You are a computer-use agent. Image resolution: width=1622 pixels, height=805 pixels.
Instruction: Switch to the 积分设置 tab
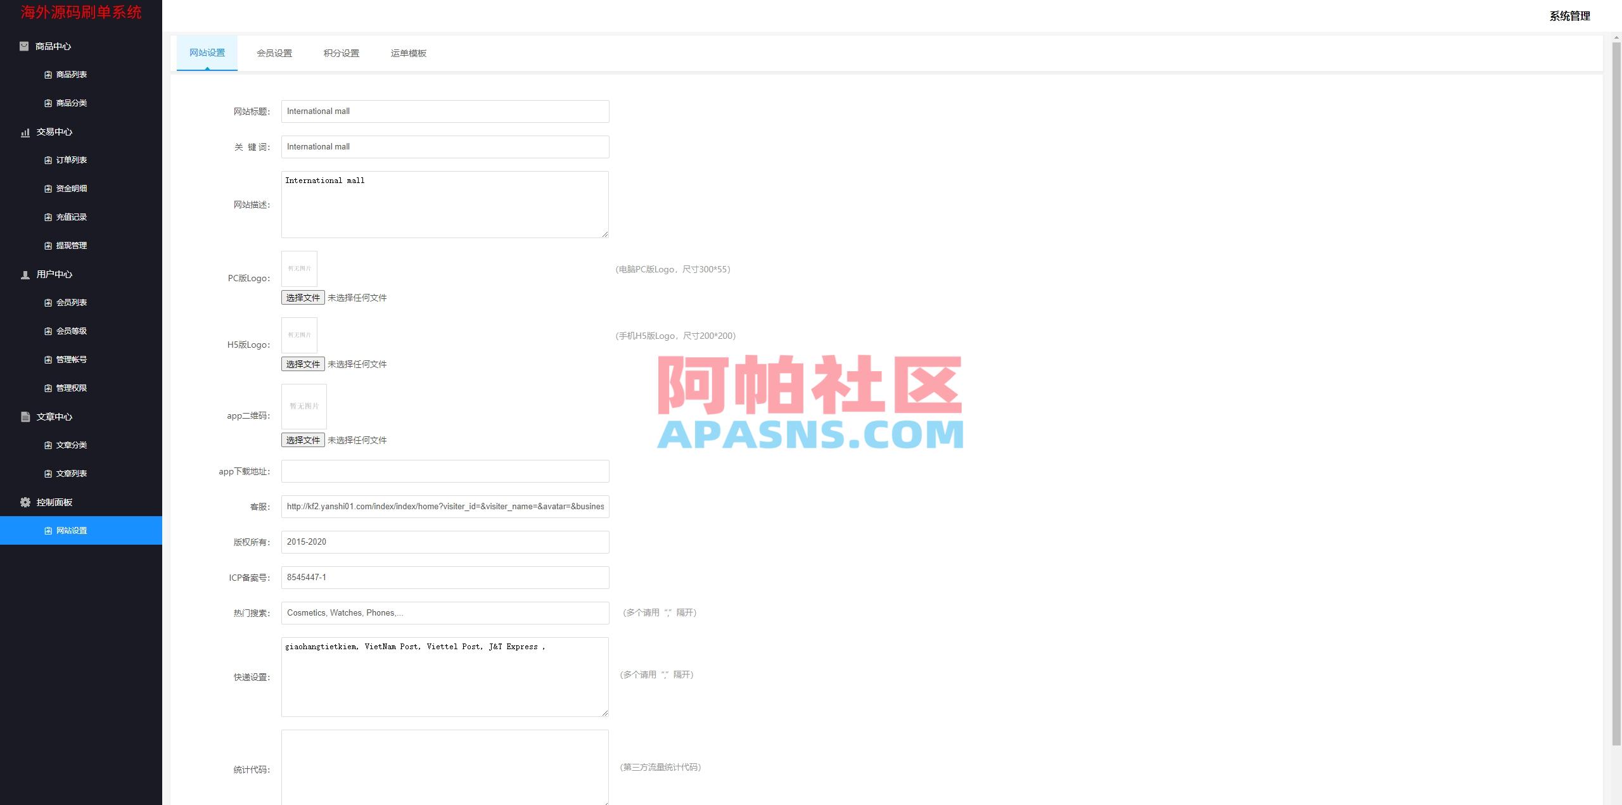tap(341, 53)
